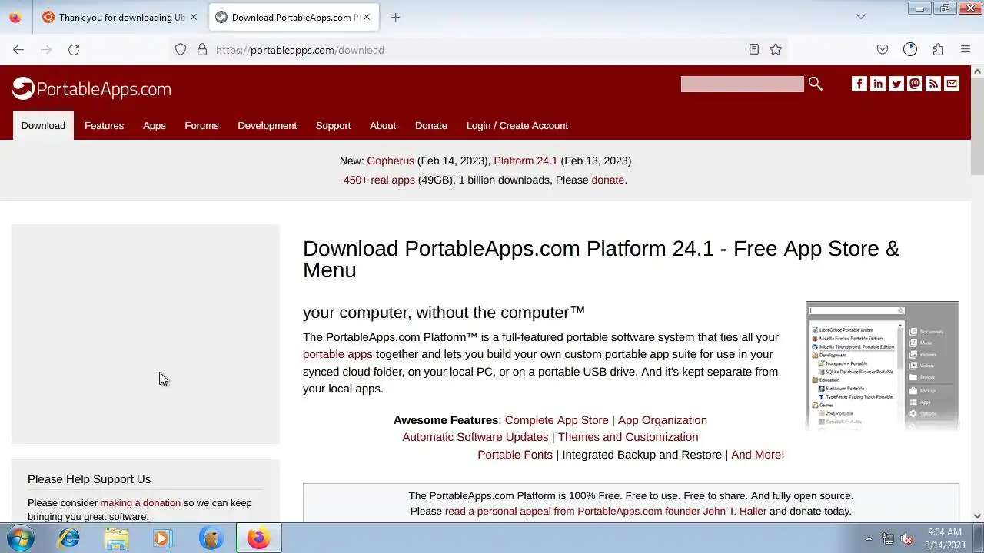Viewport: 984px width, 553px height.
Task: Open the Support menu item
Action: pos(333,125)
